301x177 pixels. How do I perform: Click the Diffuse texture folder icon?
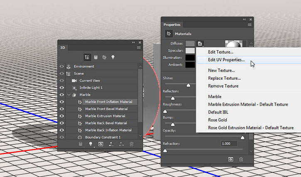coord(200,44)
